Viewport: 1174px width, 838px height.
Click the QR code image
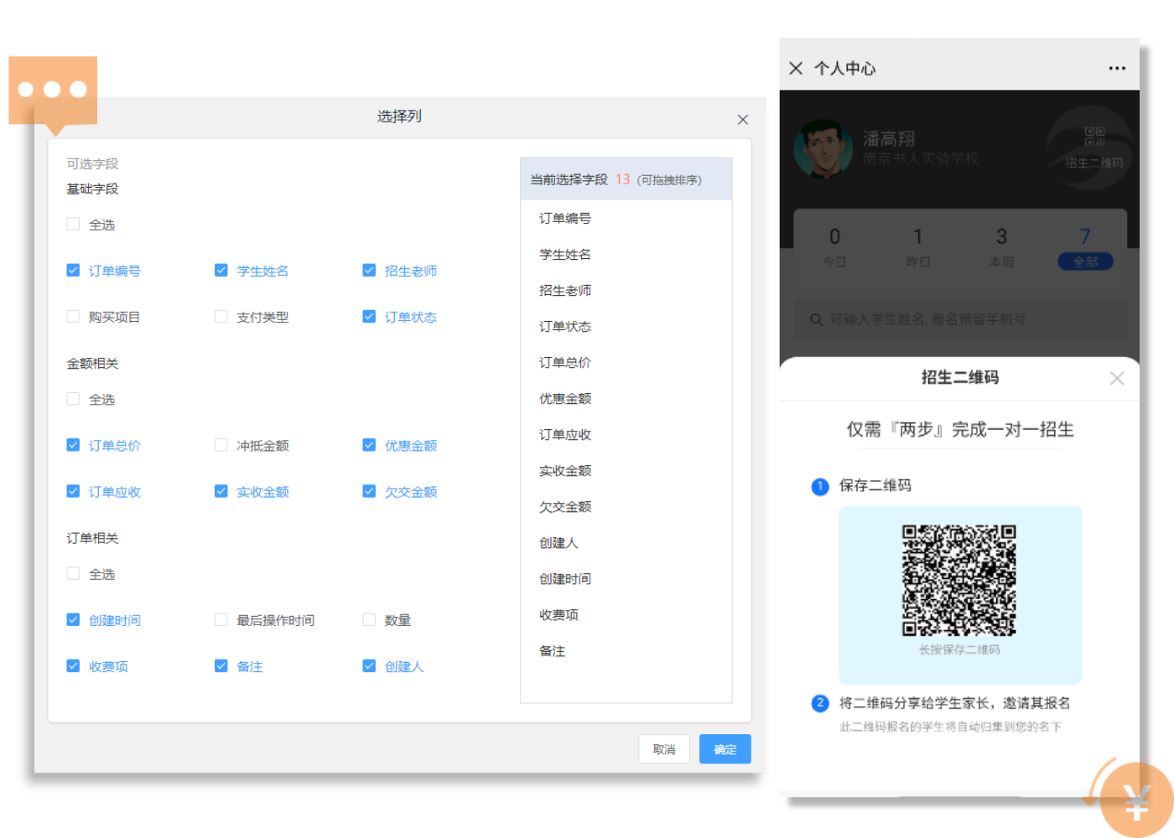(x=958, y=580)
